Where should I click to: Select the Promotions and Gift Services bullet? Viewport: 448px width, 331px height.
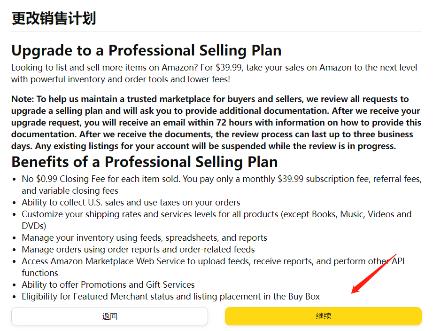(x=108, y=285)
